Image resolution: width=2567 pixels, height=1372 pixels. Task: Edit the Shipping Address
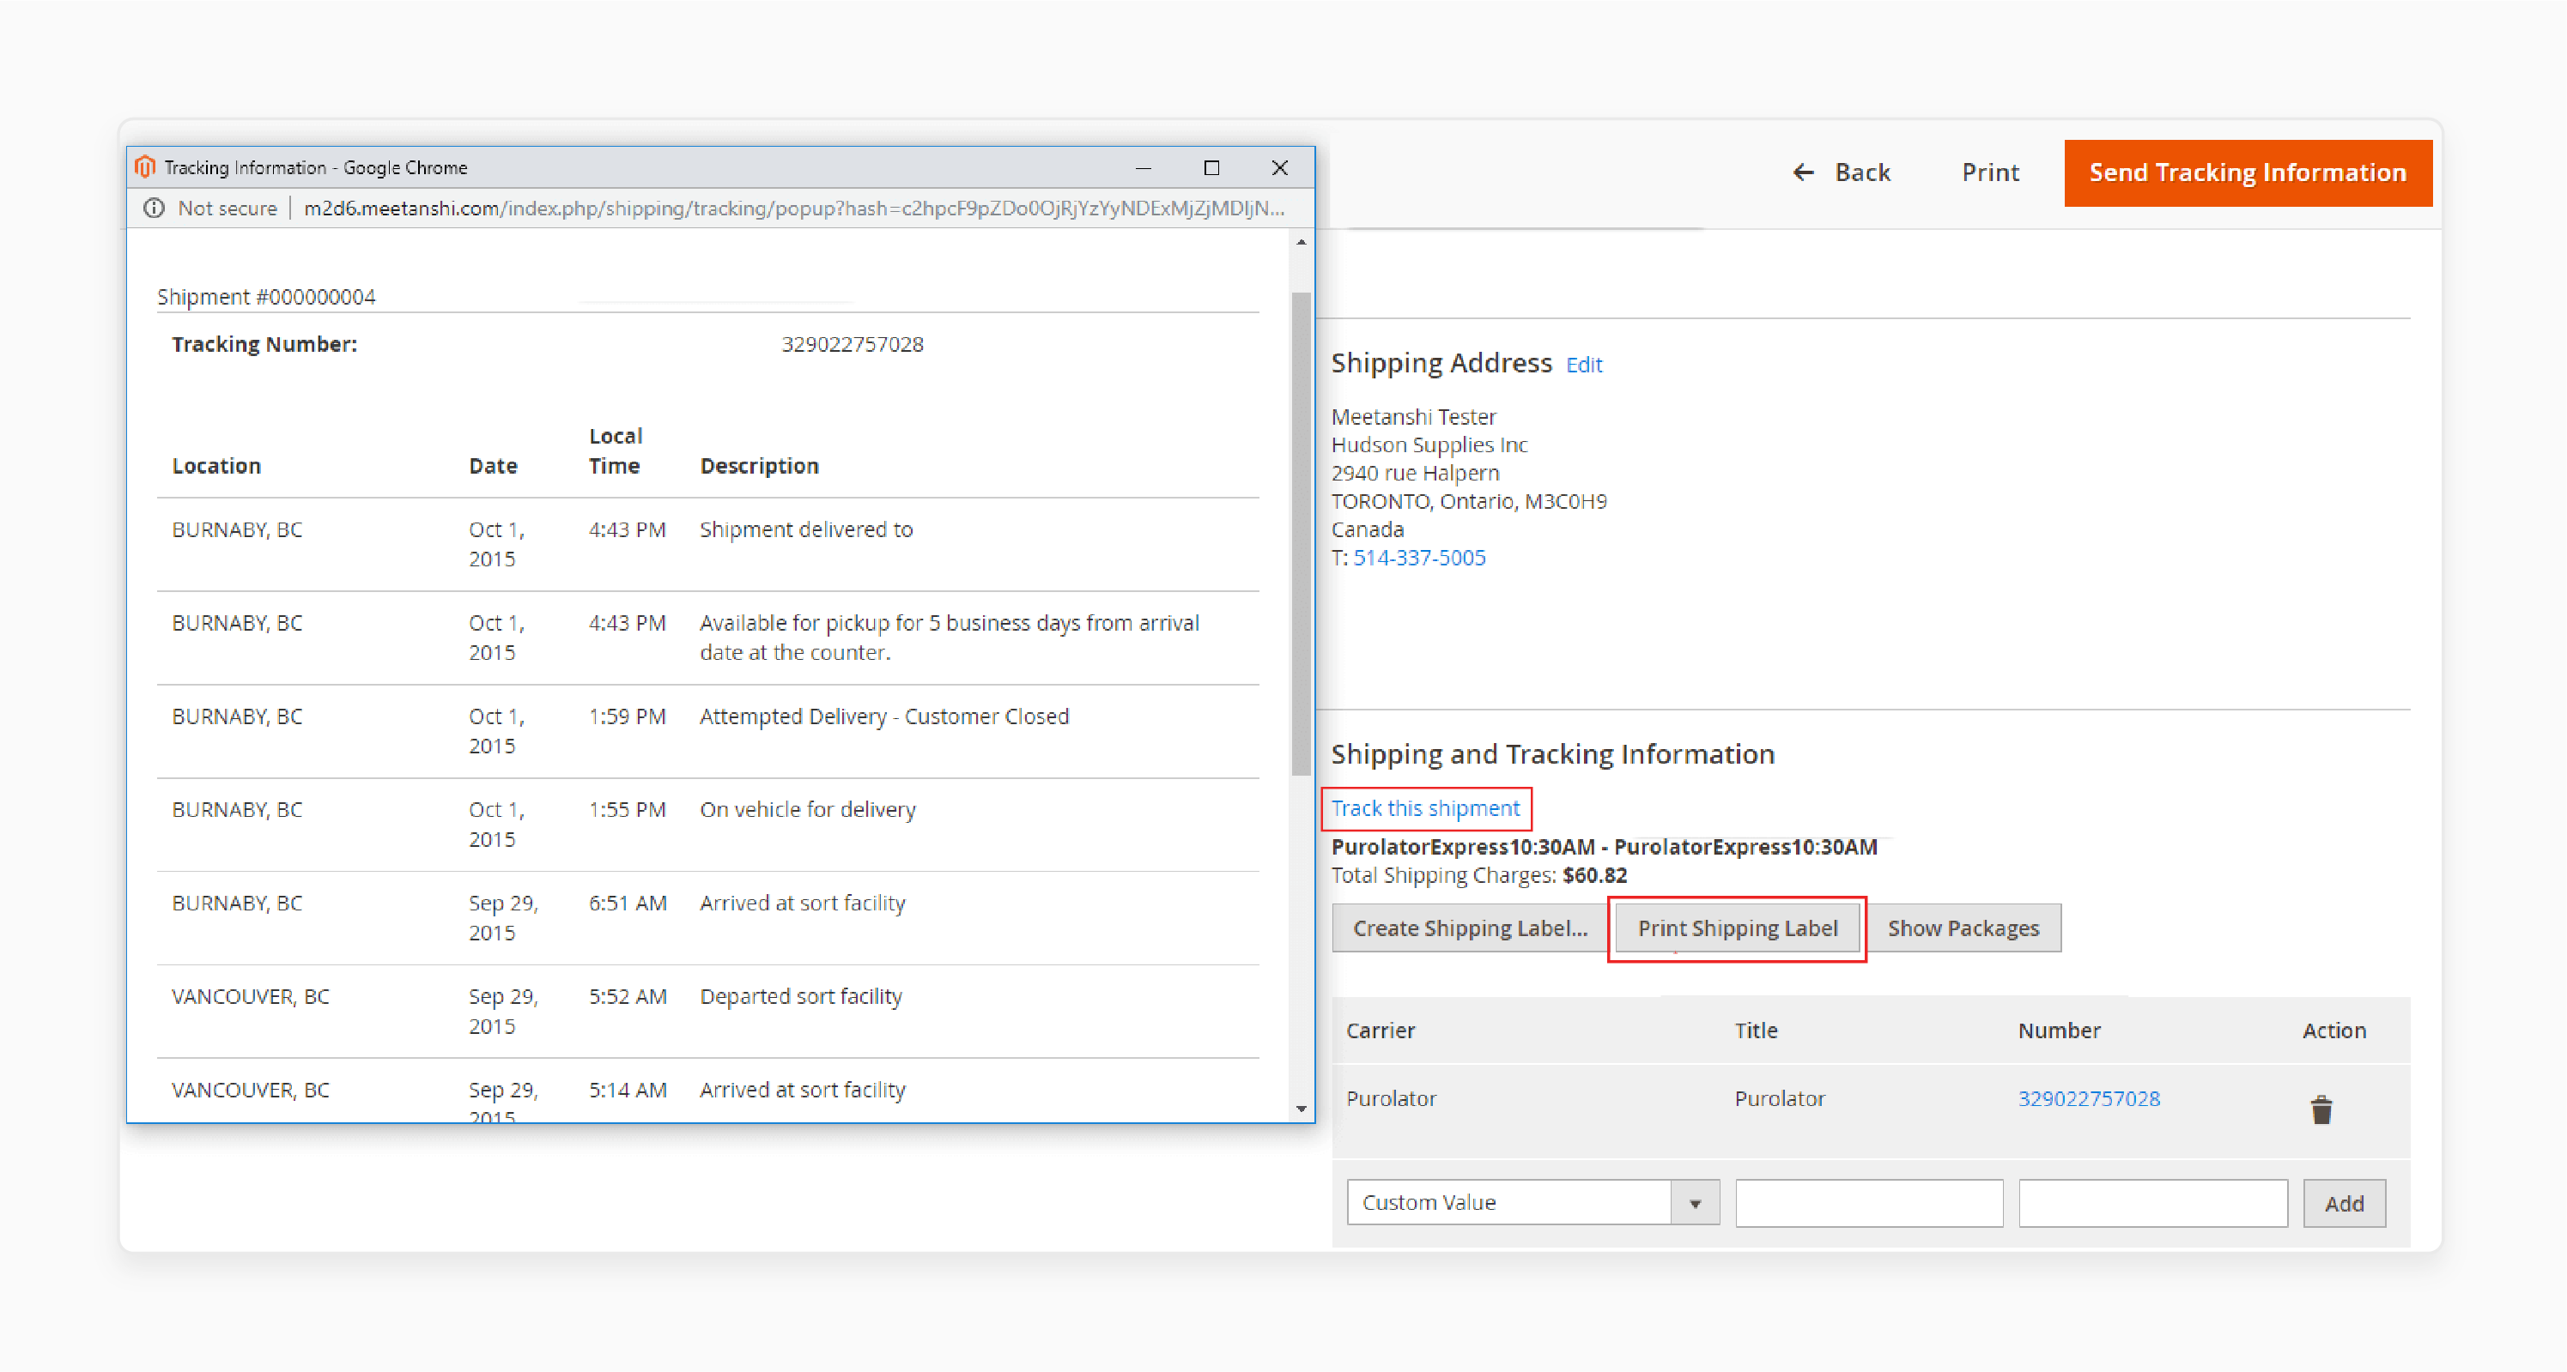coord(1583,365)
